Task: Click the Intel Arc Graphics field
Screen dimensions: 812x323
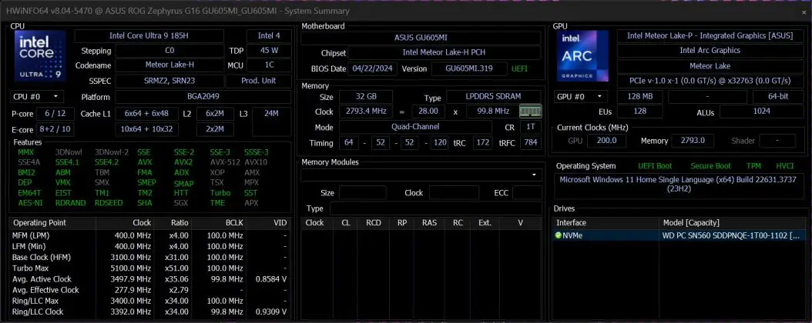Action: point(710,51)
